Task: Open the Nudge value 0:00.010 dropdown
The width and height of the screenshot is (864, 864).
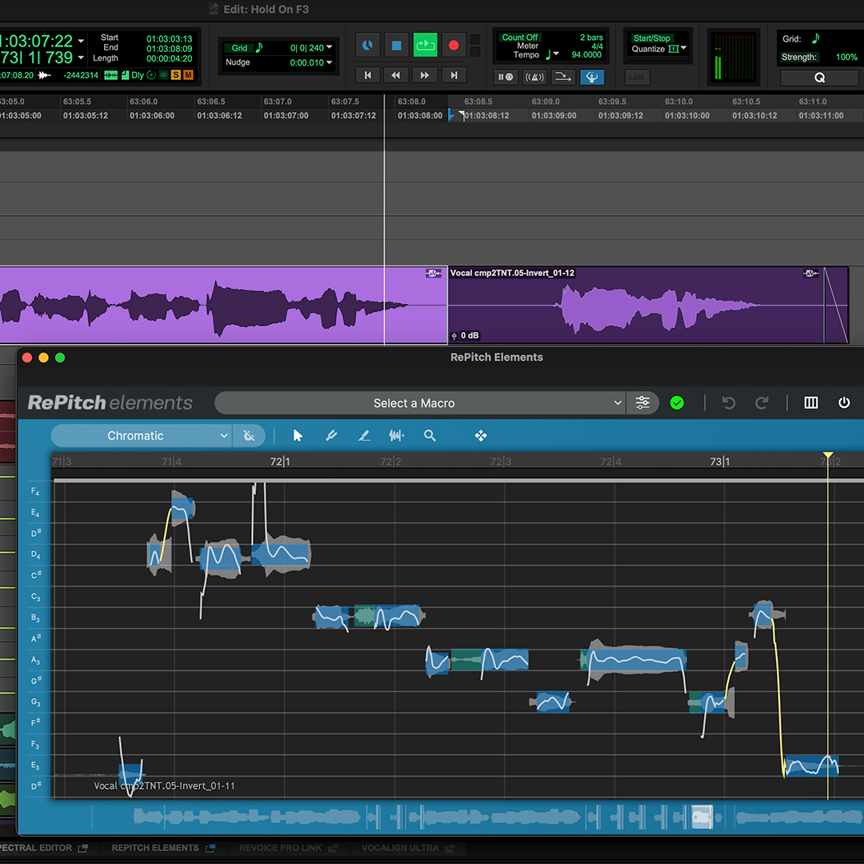Action: [329, 62]
